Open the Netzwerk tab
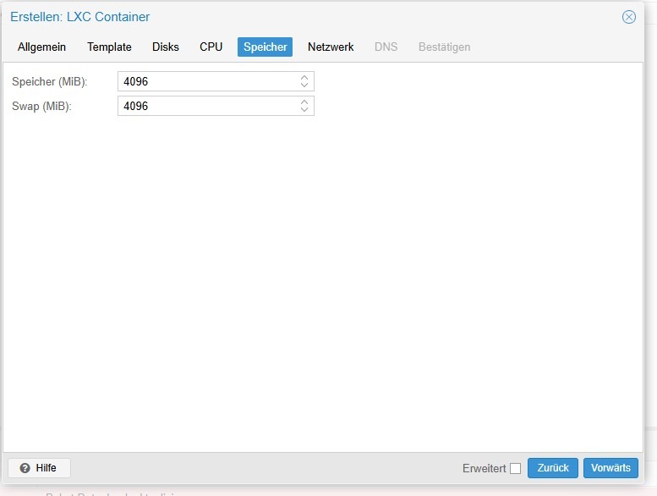The image size is (657, 496). click(x=331, y=47)
